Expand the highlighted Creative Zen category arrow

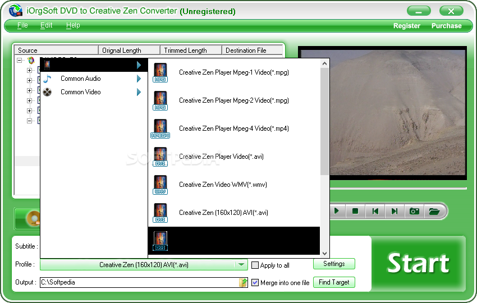pyautogui.click(x=139, y=65)
